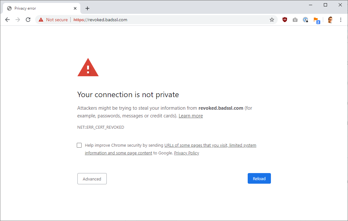The width and height of the screenshot is (348, 221).
Task: Open the orange flag extension
Action: (316, 20)
